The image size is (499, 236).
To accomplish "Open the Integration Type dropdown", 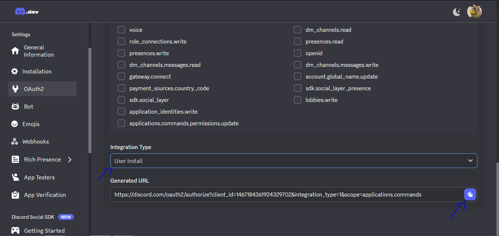I will pyautogui.click(x=294, y=161).
